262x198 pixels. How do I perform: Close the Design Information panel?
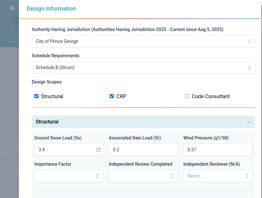13,8
